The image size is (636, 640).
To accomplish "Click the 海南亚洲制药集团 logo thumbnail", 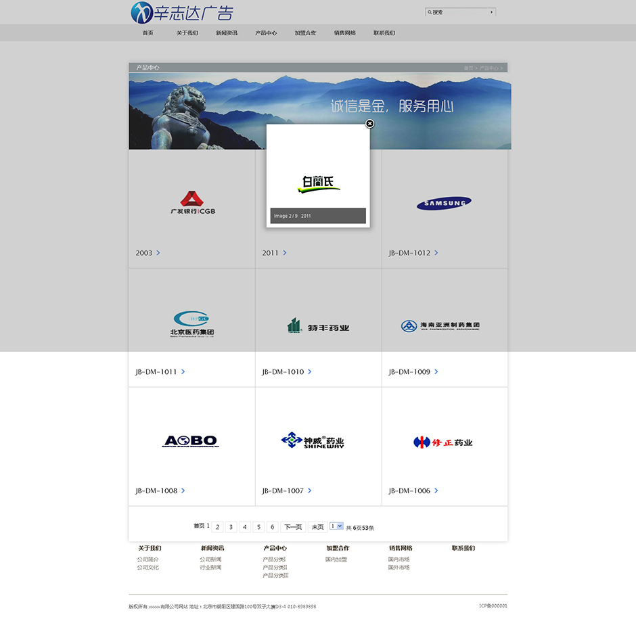I will pyautogui.click(x=440, y=325).
